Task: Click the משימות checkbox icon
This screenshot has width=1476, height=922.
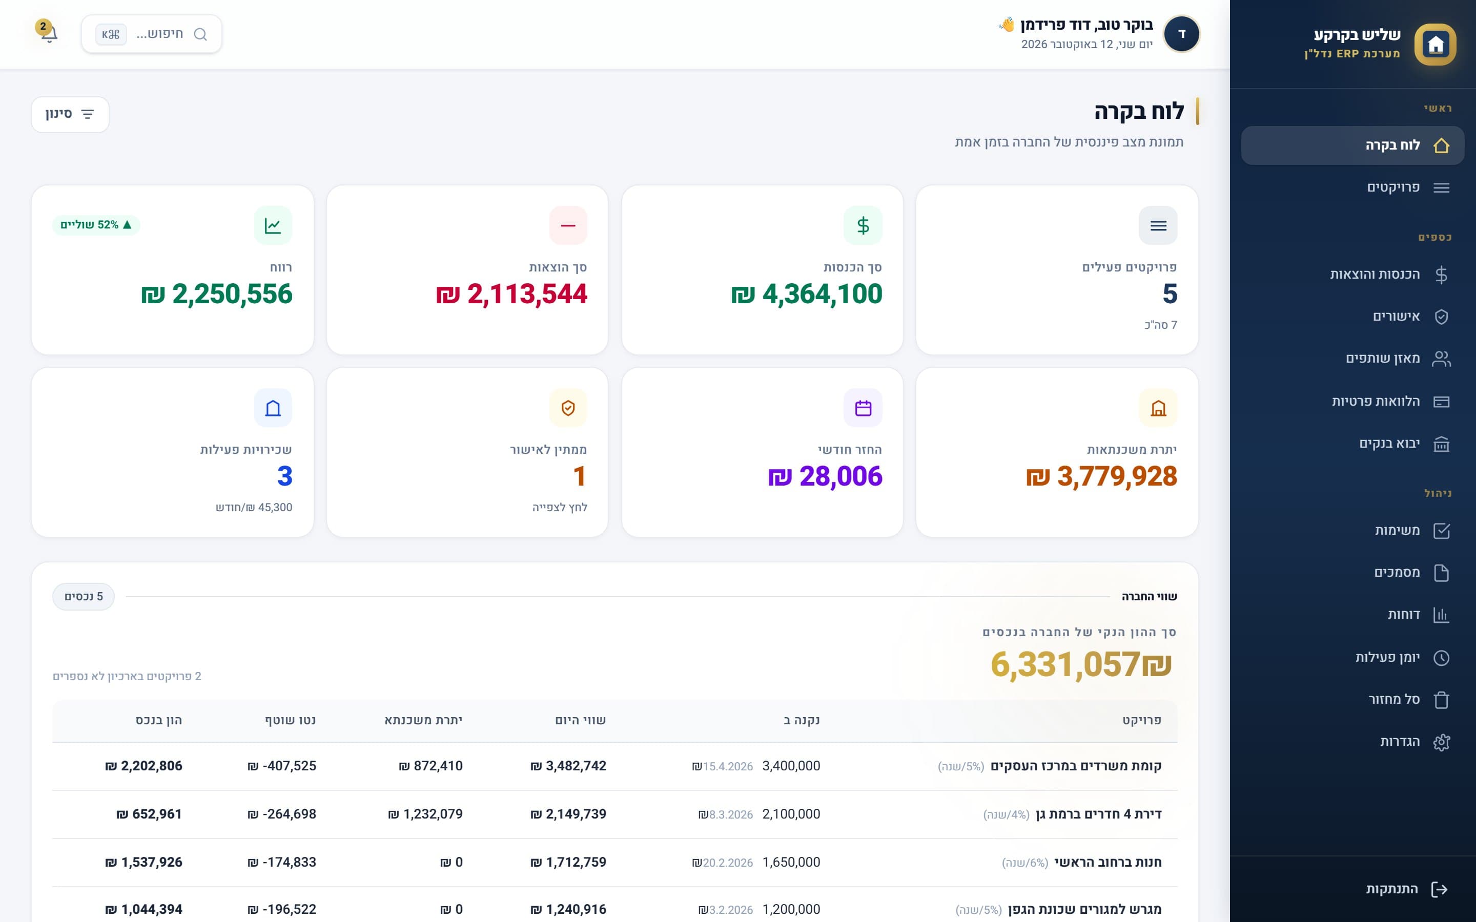Action: [1441, 531]
